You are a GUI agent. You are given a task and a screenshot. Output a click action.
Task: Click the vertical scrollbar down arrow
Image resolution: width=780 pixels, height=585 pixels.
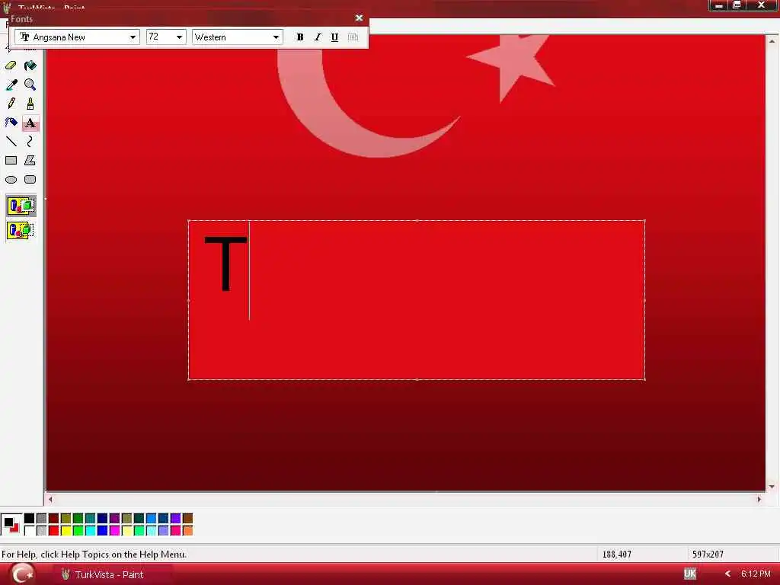[x=772, y=487]
